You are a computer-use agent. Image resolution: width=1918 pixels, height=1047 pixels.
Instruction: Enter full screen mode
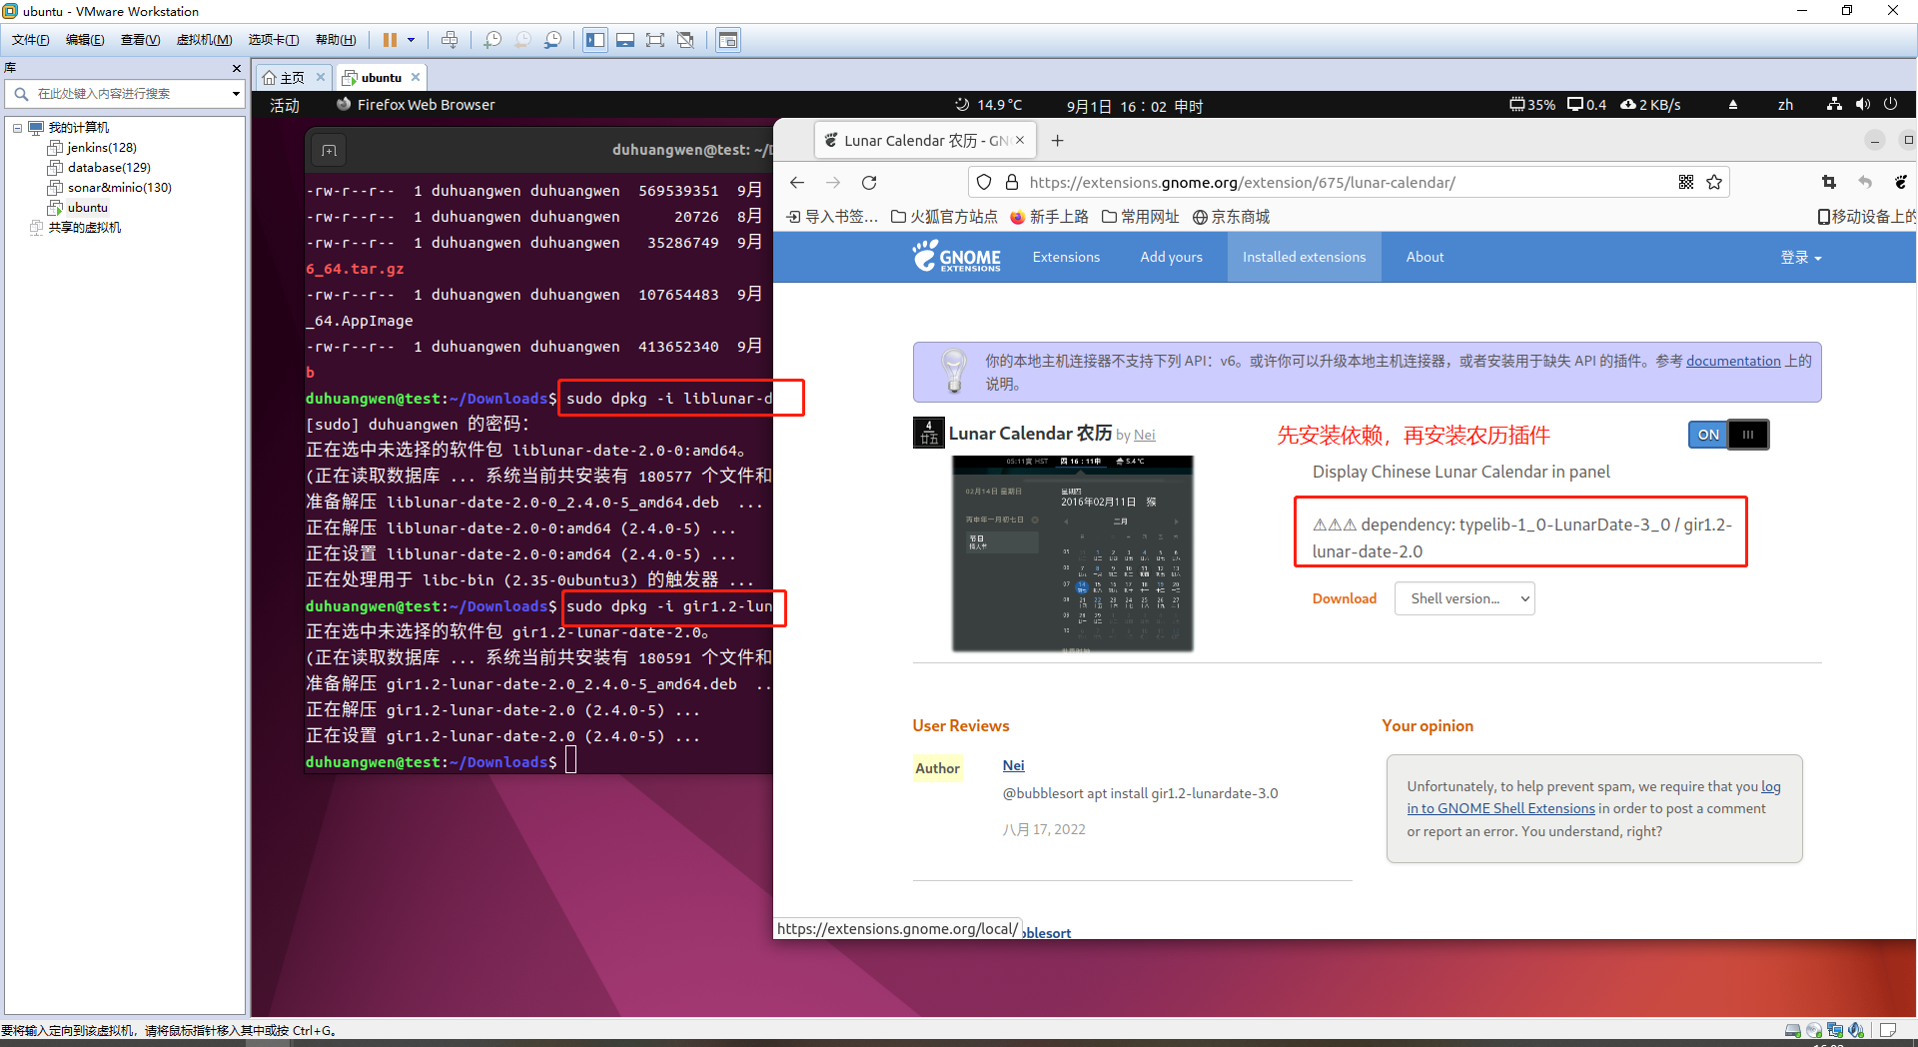(655, 40)
